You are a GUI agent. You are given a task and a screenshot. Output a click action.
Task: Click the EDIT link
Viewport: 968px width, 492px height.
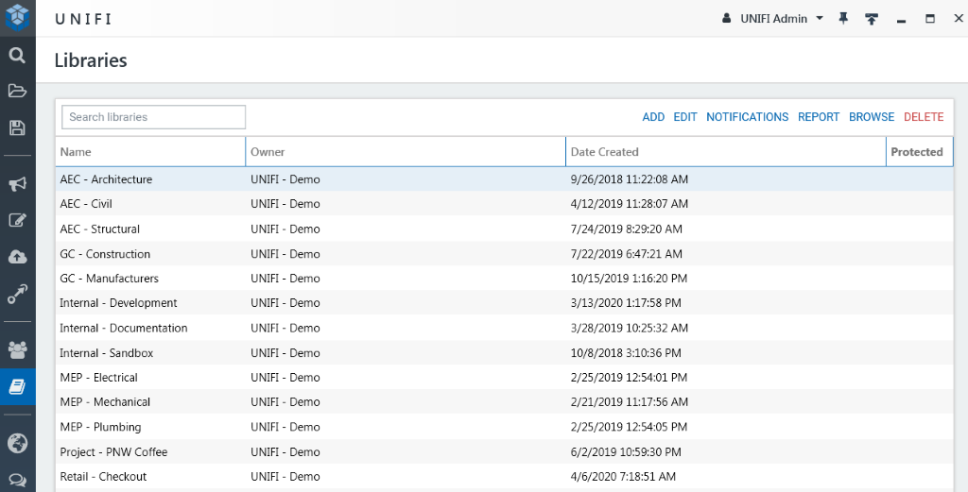[x=685, y=117]
